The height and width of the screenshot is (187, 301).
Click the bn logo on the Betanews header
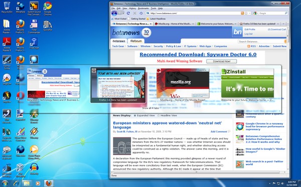coord(237,32)
